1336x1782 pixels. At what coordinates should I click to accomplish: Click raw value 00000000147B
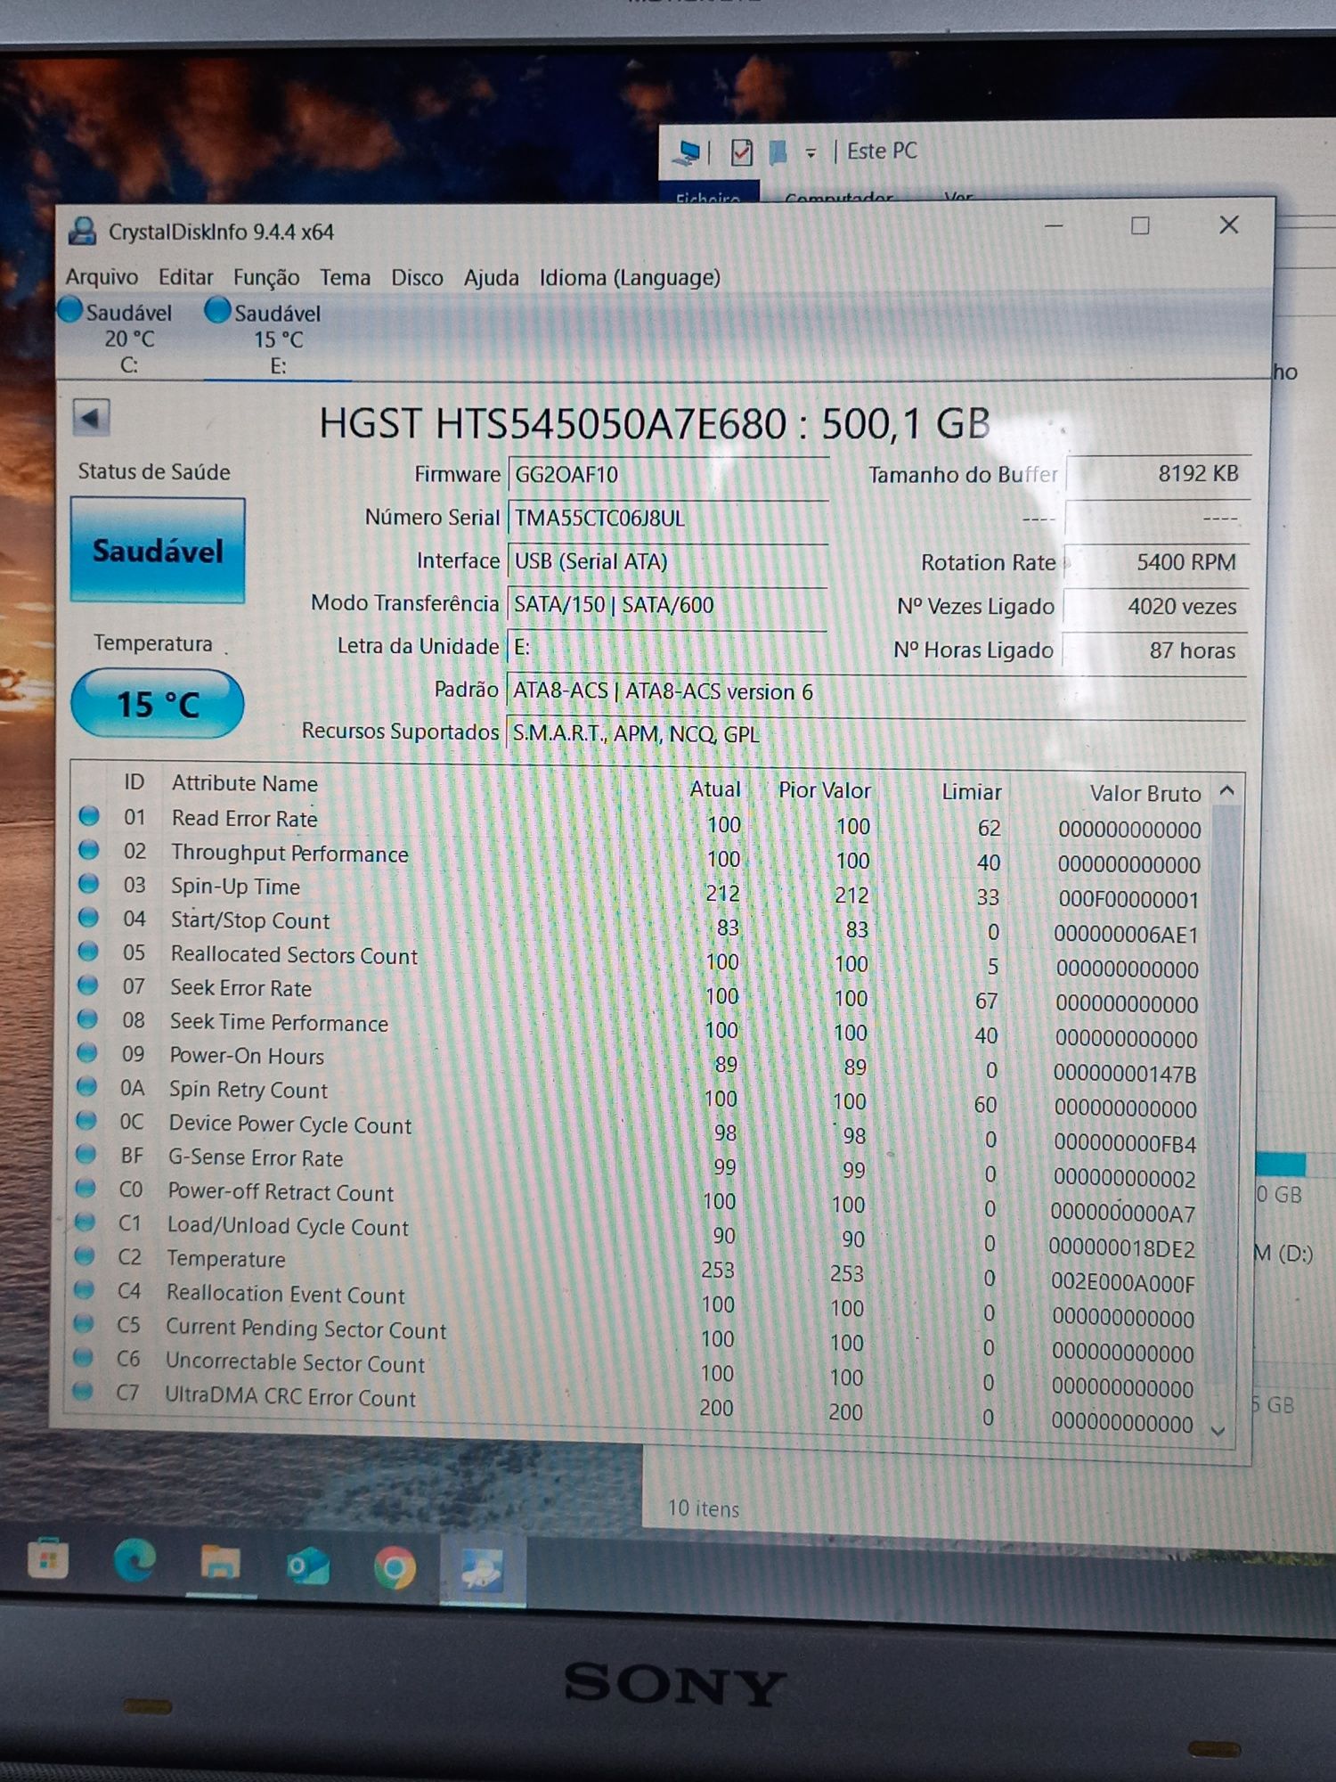pyautogui.click(x=1124, y=1074)
